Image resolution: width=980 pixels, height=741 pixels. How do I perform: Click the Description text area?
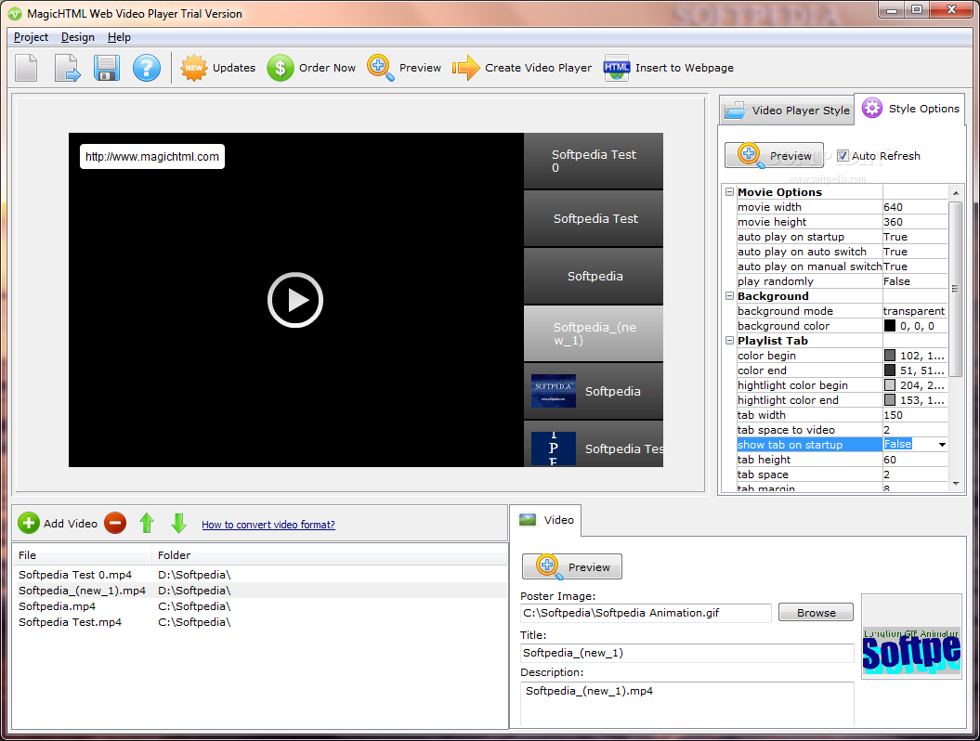tap(686, 704)
